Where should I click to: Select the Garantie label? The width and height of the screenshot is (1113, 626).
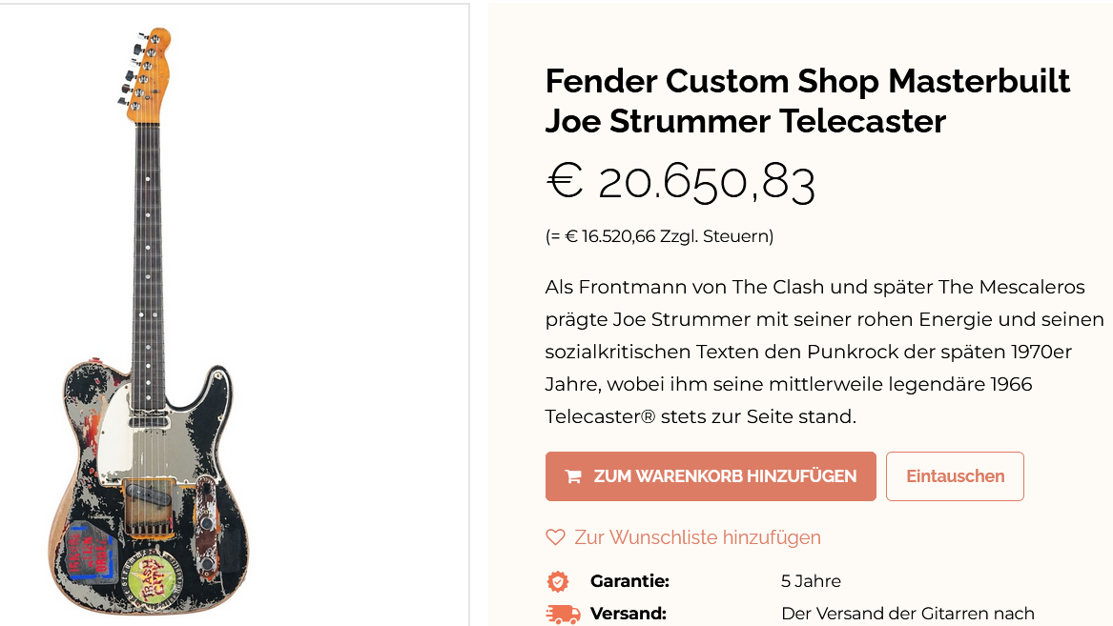[629, 581]
